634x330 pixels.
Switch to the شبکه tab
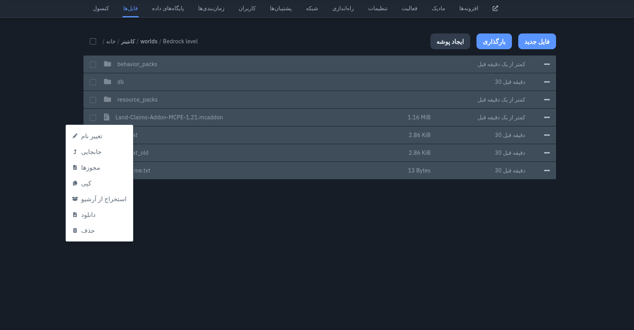click(x=312, y=8)
